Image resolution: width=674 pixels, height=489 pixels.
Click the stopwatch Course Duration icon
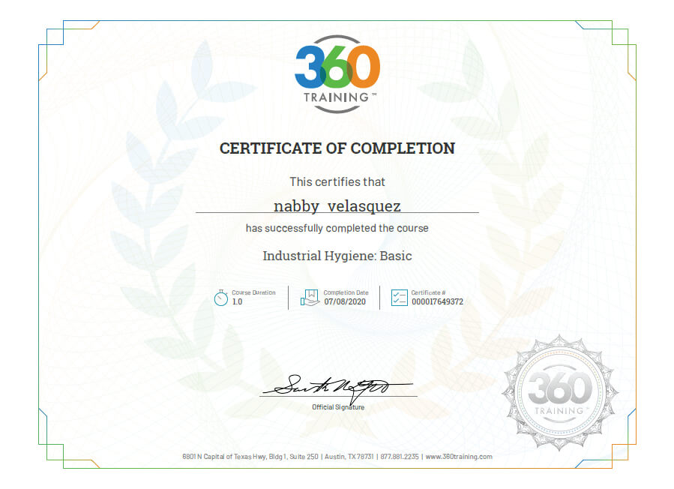(x=221, y=298)
